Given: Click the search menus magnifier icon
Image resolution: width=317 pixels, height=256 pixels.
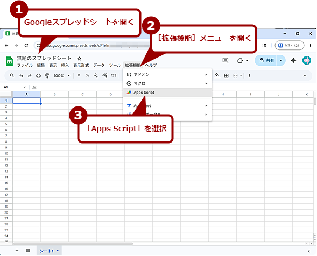Looking at the screenshot, I should point(12,76).
